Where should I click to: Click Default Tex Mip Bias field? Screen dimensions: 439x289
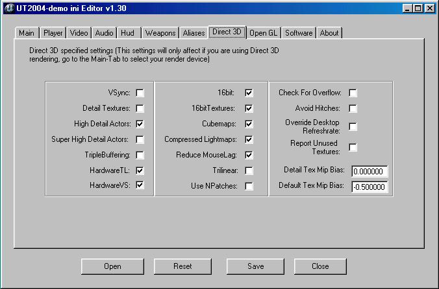click(370, 187)
